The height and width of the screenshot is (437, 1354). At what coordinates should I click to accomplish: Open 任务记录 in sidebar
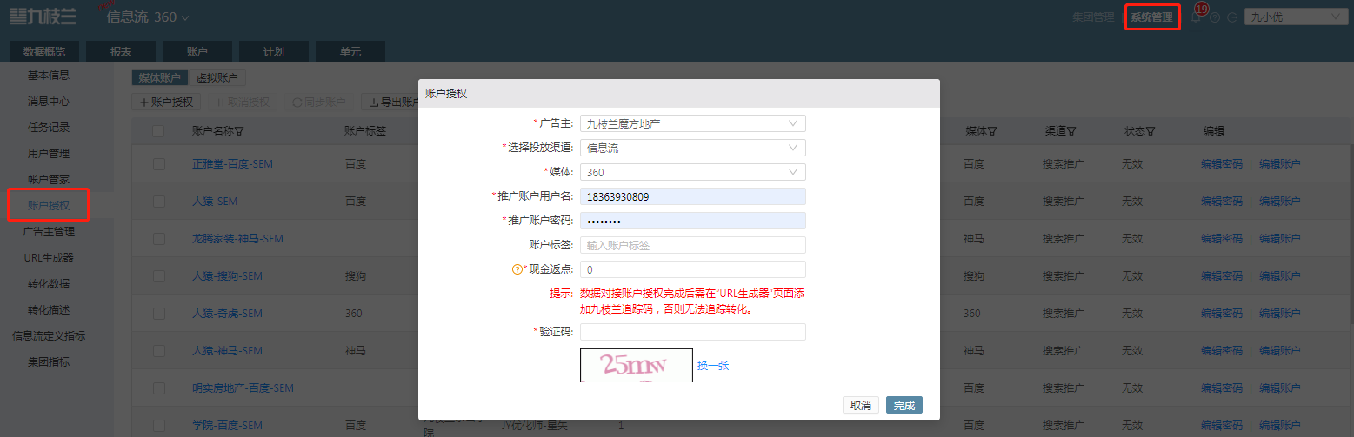[49, 127]
